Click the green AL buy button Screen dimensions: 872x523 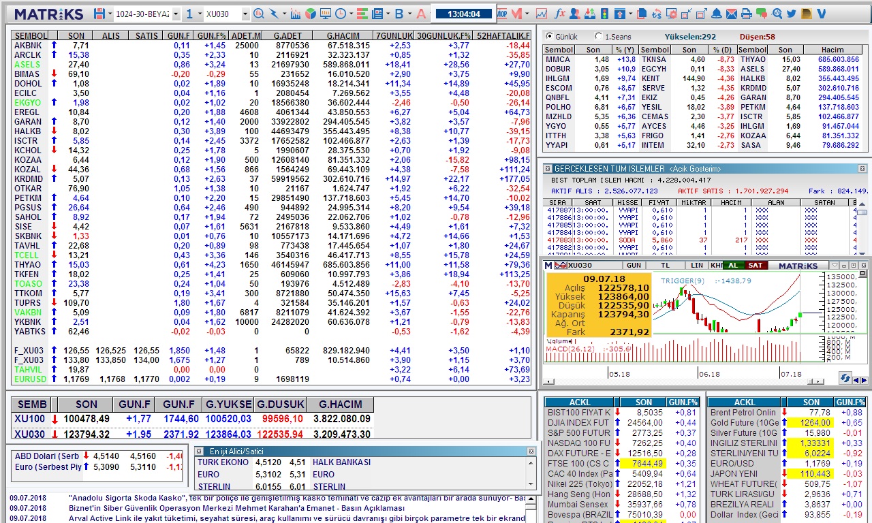733,265
